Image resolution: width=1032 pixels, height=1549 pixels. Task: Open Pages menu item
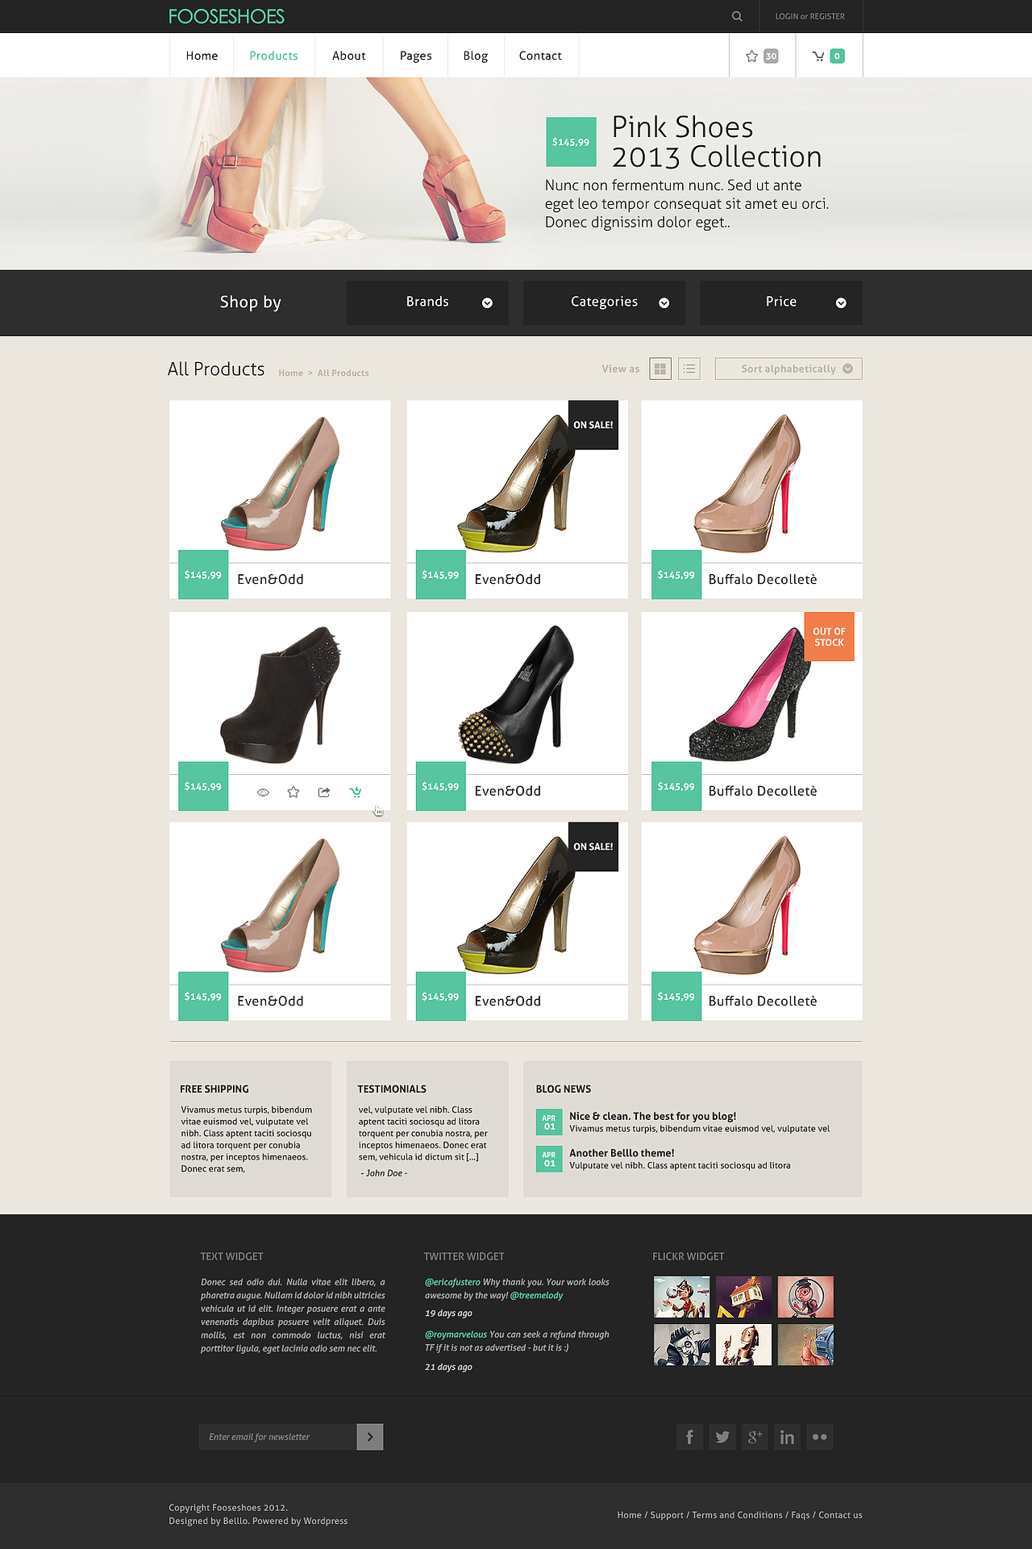[416, 56]
